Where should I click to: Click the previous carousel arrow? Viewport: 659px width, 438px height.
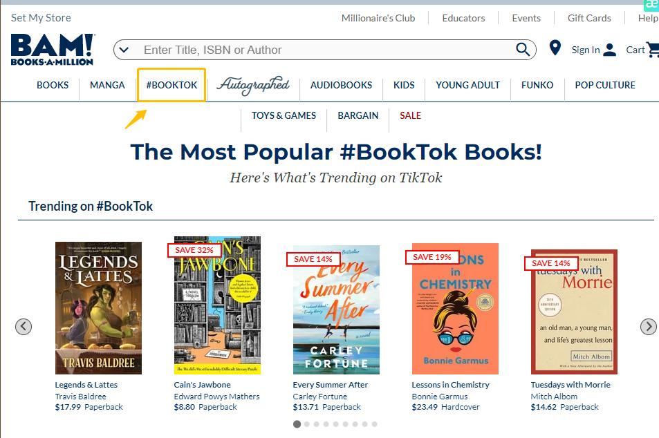tap(24, 326)
